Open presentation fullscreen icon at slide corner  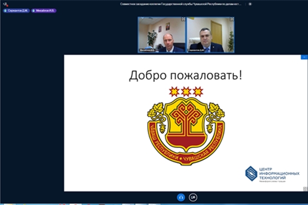point(305,188)
